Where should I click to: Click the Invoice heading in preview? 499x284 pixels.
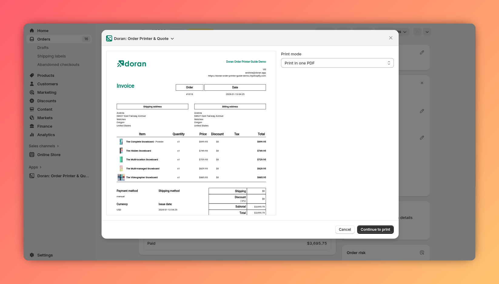click(x=126, y=86)
